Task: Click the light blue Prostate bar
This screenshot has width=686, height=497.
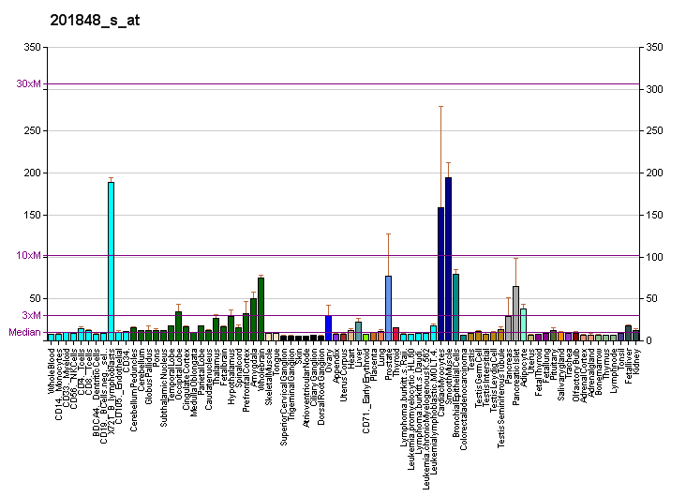Action: (x=389, y=308)
